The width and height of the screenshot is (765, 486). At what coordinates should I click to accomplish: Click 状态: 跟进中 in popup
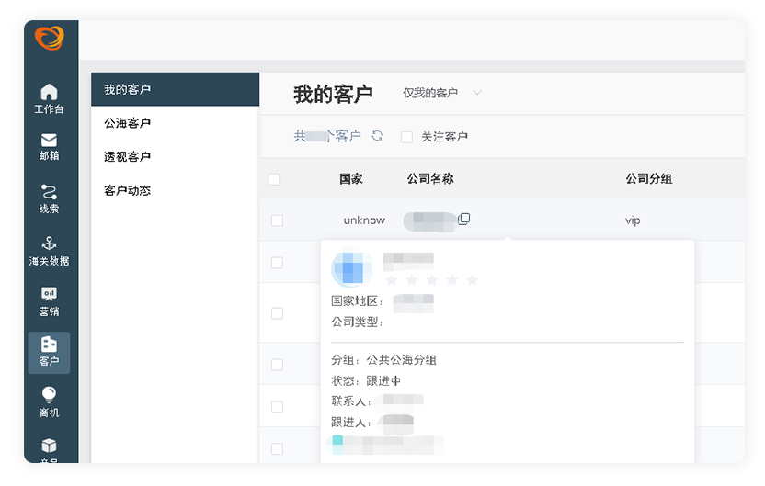tap(366, 380)
